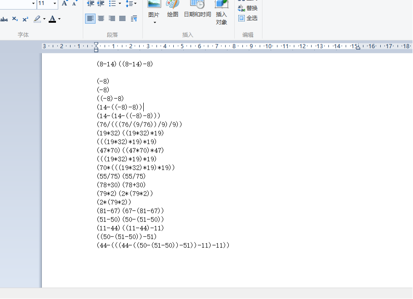Increase paragraph indent

pos(101,4)
